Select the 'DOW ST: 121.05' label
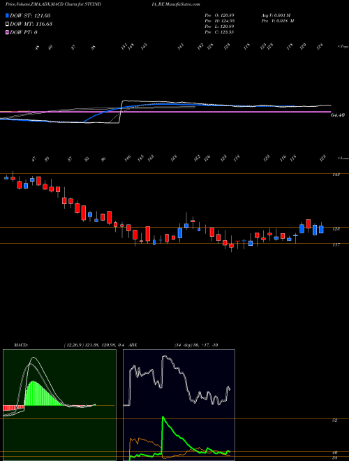Image resolution: width=349 pixels, height=461 pixels. (x=31, y=15)
